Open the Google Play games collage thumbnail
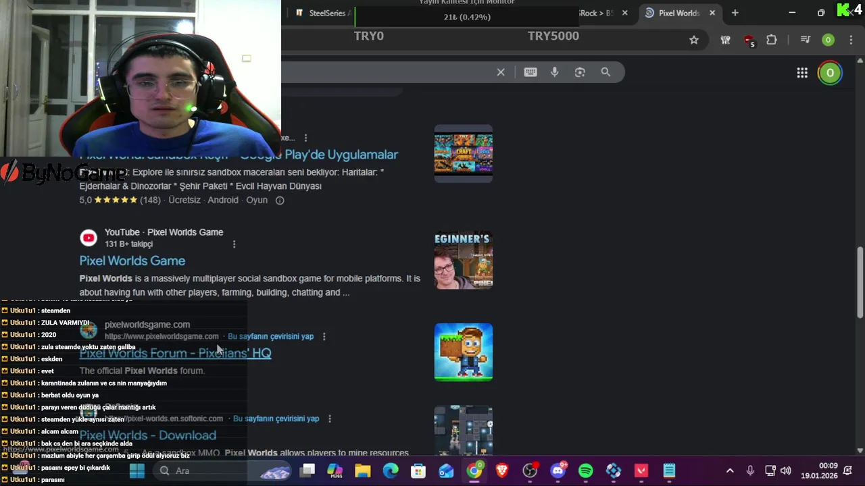The image size is (865, 486). tap(464, 154)
